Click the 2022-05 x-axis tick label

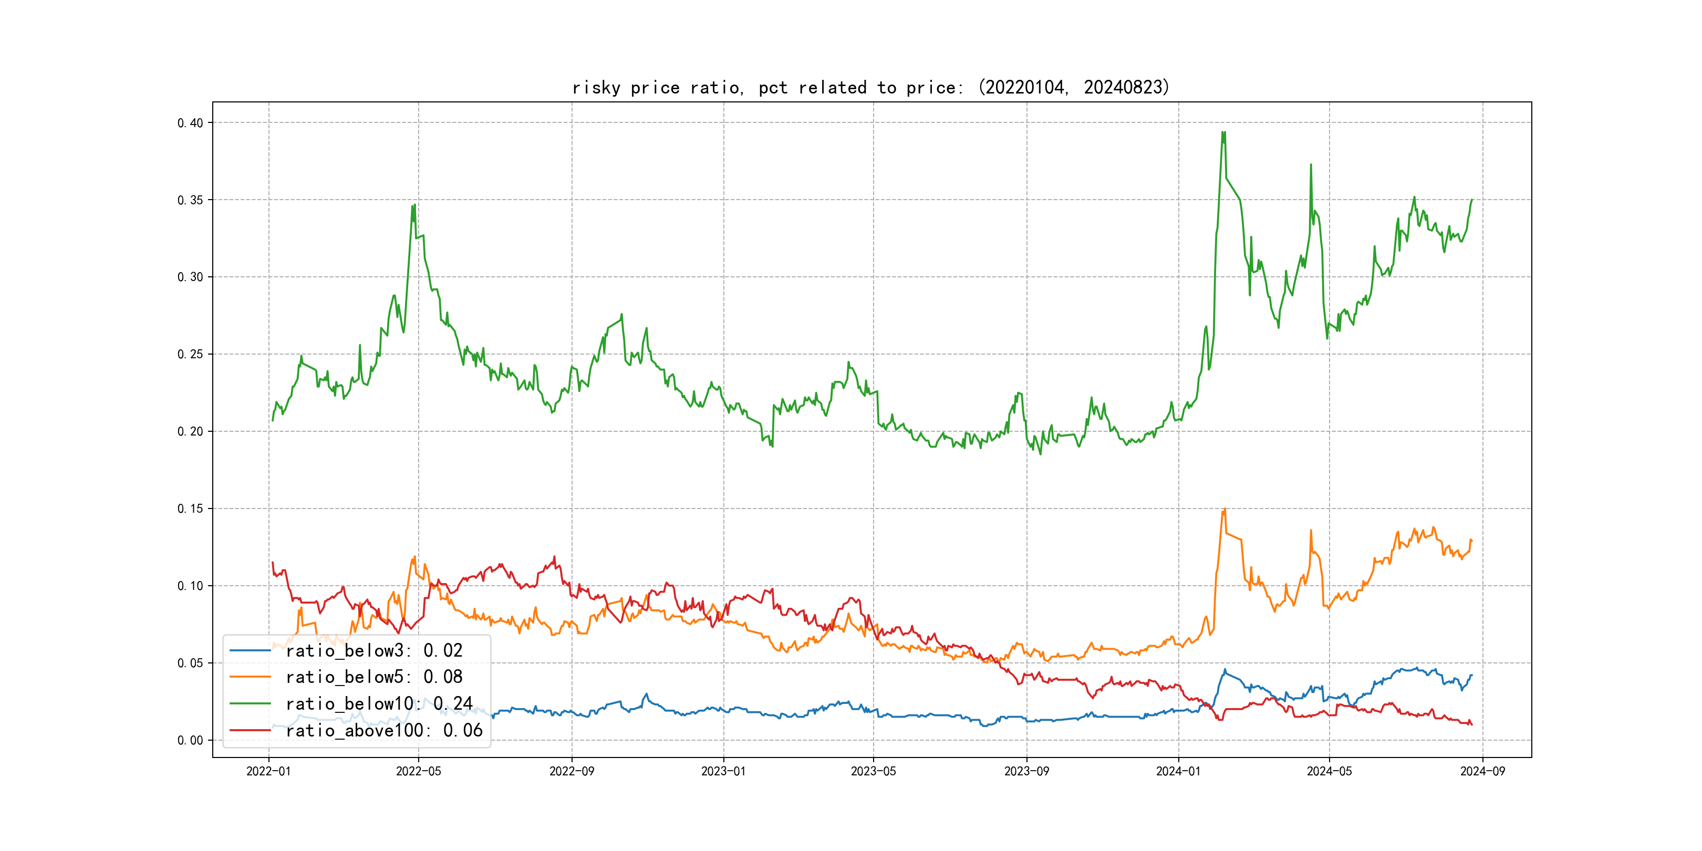point(418,772)
